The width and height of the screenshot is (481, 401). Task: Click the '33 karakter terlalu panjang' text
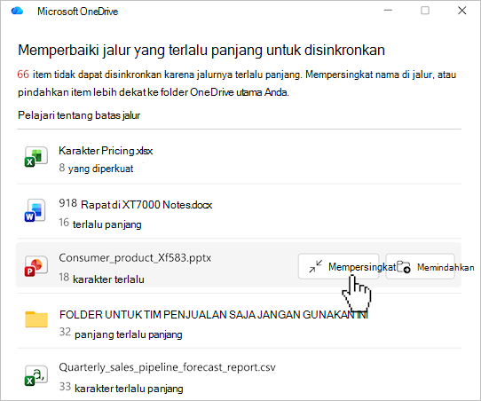pos(121,388)
